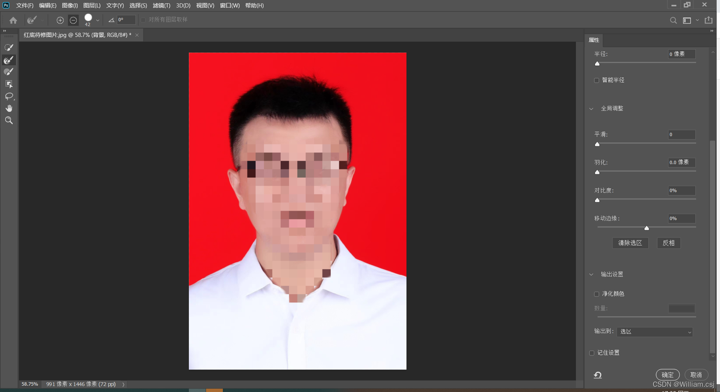720x392 pixels.
Task: Click the 对比度 value field
Action: 682,191
